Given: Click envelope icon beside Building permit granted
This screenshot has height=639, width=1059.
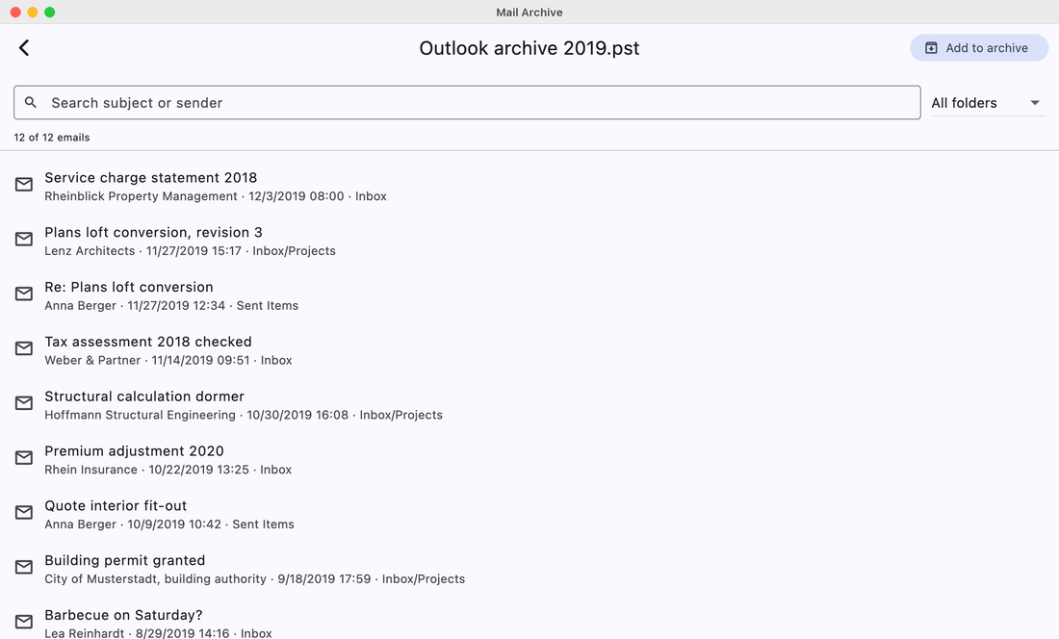Looking at the screenshot, I should click(24, 567).
